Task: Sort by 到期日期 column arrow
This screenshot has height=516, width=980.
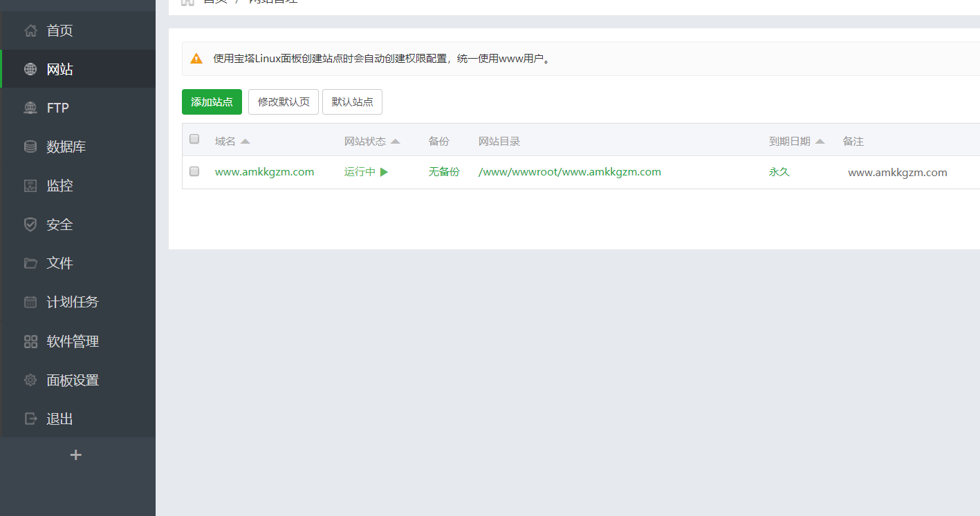Action: (x=820, y=140)
